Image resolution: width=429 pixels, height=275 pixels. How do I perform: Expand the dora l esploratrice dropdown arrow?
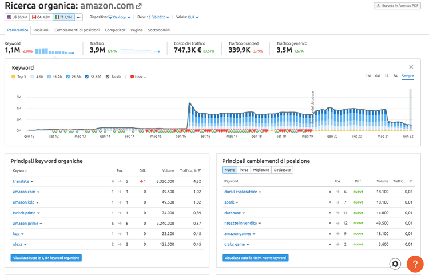(260, 192)
